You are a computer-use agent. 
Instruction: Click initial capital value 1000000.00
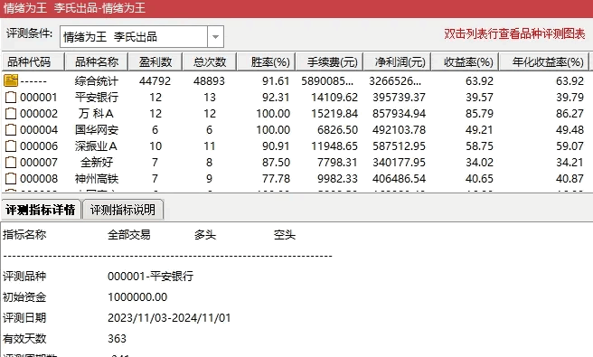[137, 296]
